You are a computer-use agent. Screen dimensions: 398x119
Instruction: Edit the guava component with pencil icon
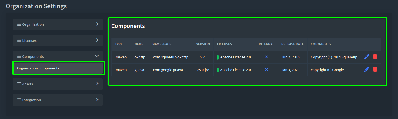tap(367, 69)
